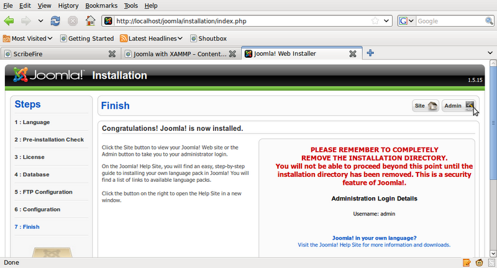The width and height of the screenshot is (497, 268).
Task: Open the Shoutbox bookmark
Action: [x=208, y=38]
